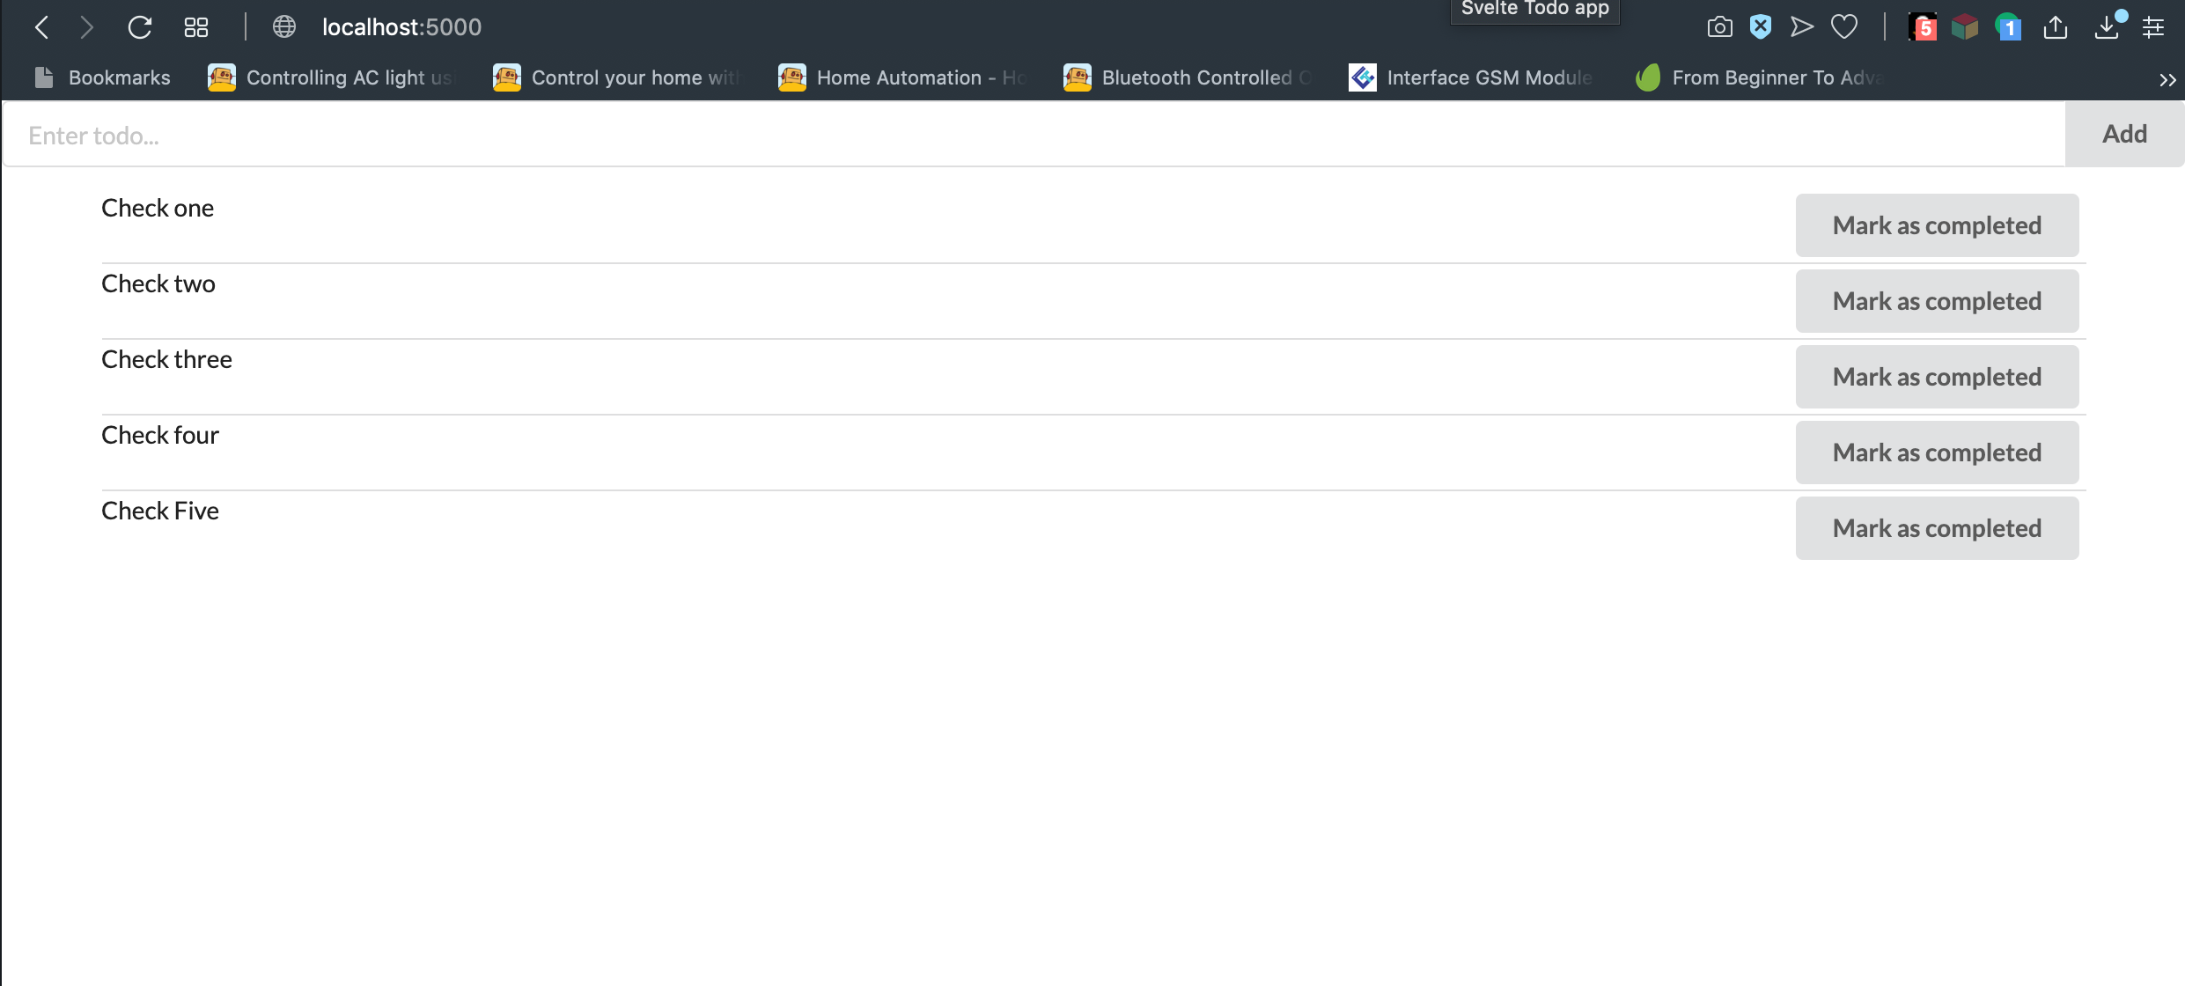Click the paper-plane send icon
This screenshot has height=986, width=2185.
click(x=1802, y=27)
